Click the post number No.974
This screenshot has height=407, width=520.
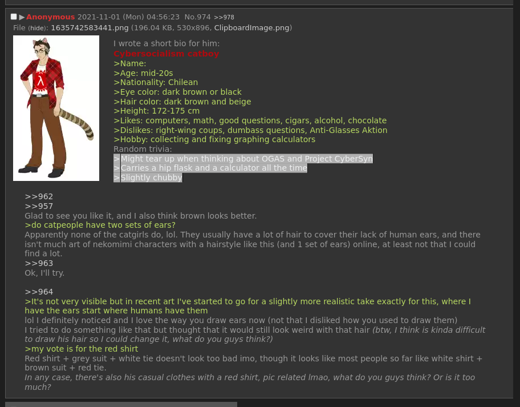coord(197,17)
